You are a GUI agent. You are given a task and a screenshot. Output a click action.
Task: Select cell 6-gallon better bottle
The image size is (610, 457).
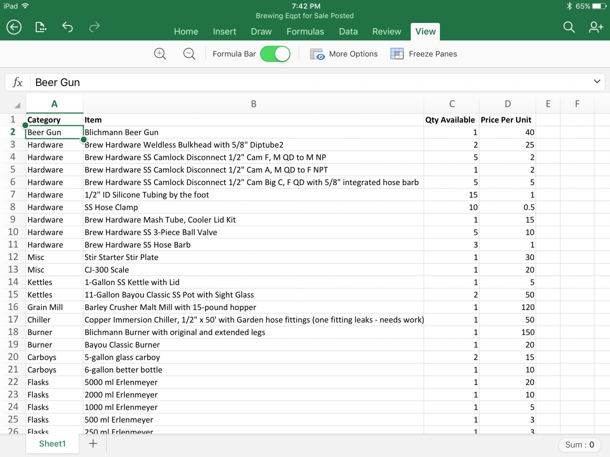point(254,369)
